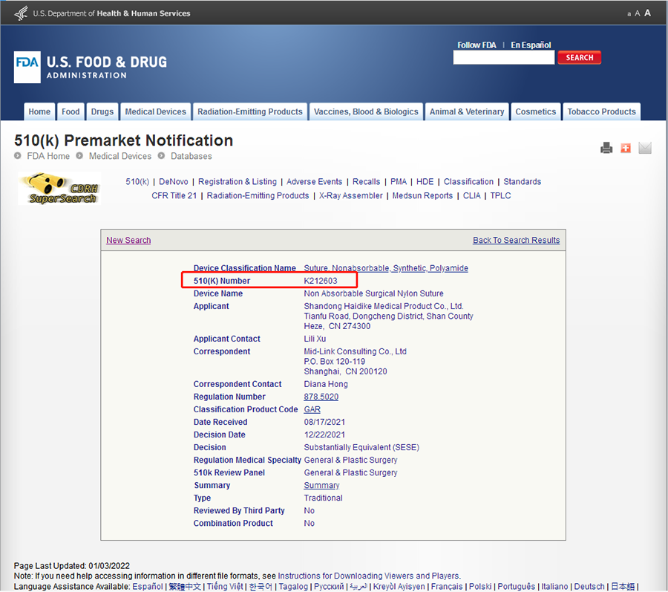The image size is (668, 592).
Task: Follow FDA link in header
Action: pos(477,45)
